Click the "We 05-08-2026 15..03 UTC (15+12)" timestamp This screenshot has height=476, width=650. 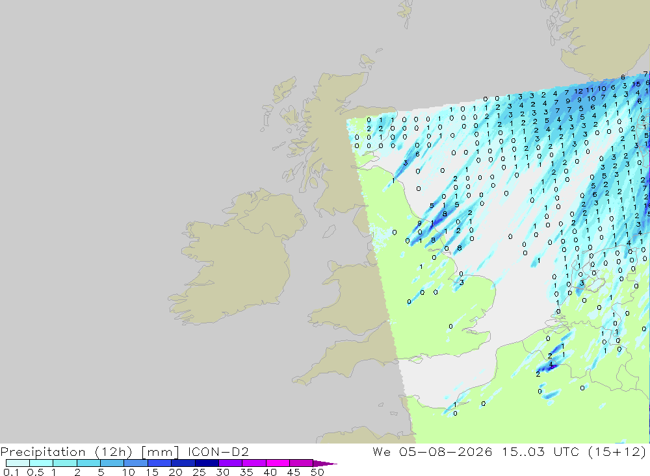coord(509,451)
